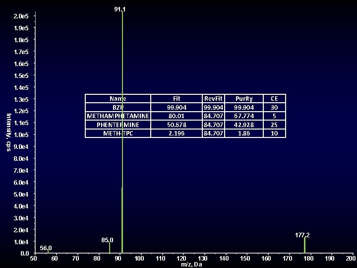The height and width of the screenshot is (268, 357).
Task: Select the BZP name cell
Action: pyautogui.click(x=118, y=107)
